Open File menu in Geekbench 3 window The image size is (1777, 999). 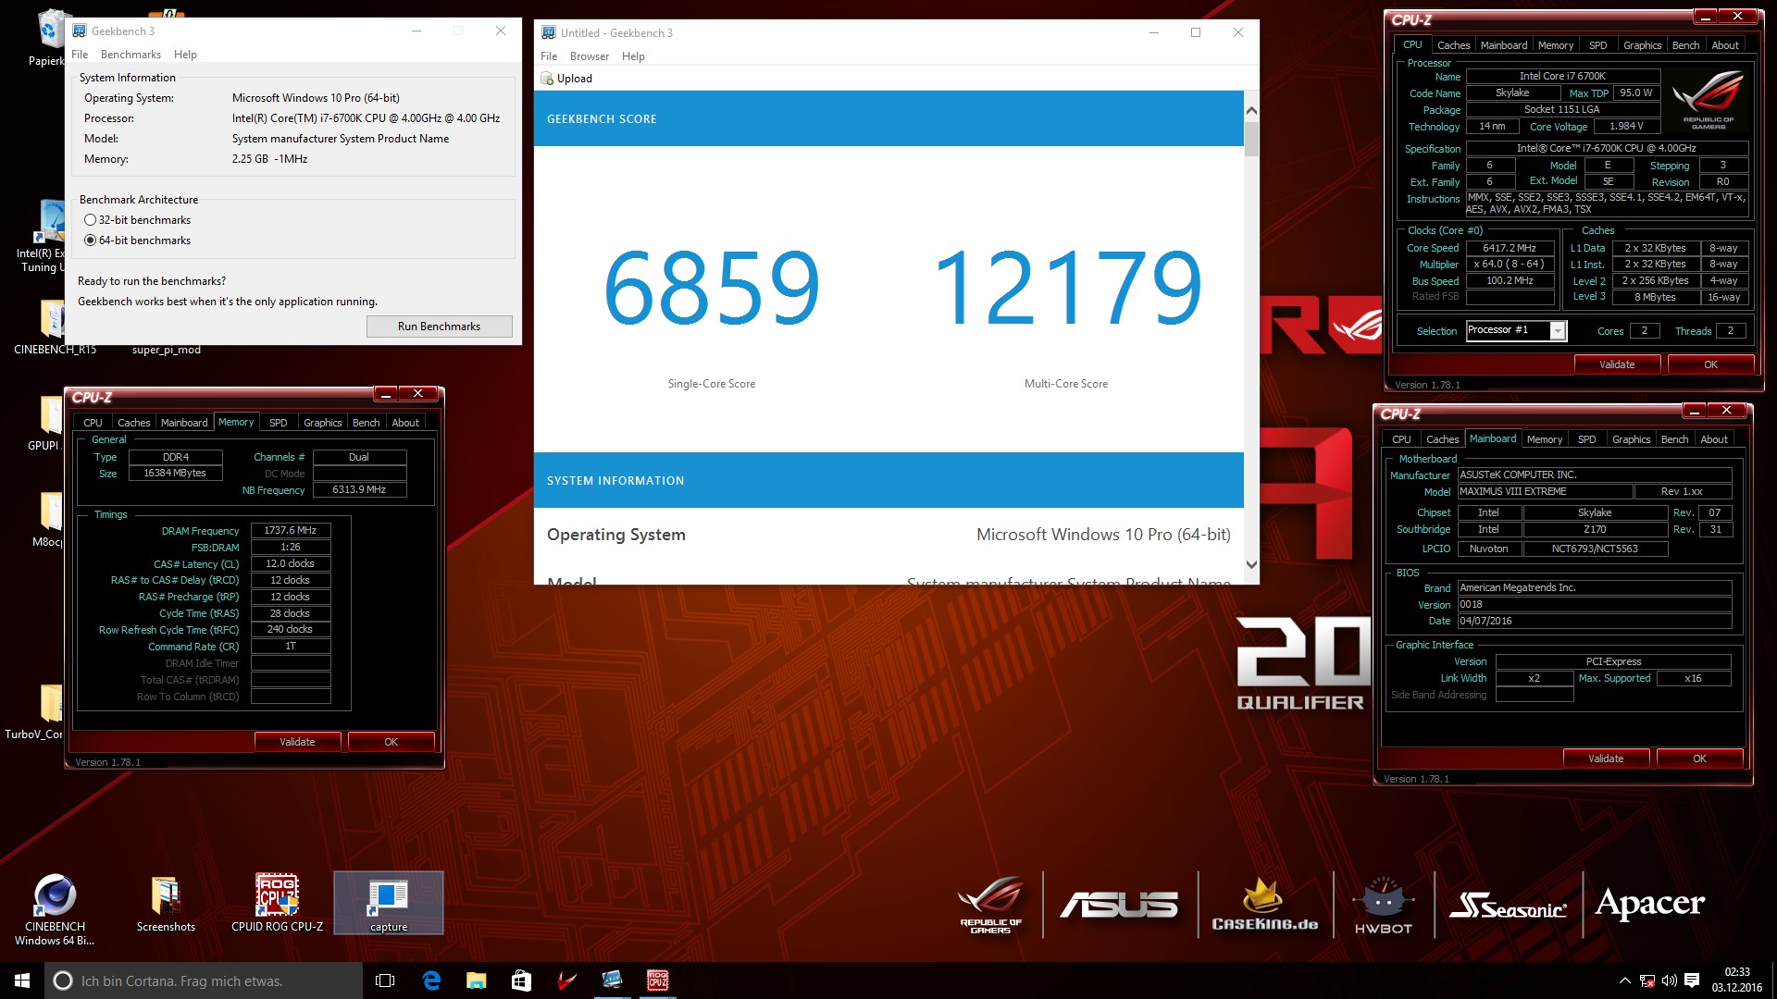point(80,55)
